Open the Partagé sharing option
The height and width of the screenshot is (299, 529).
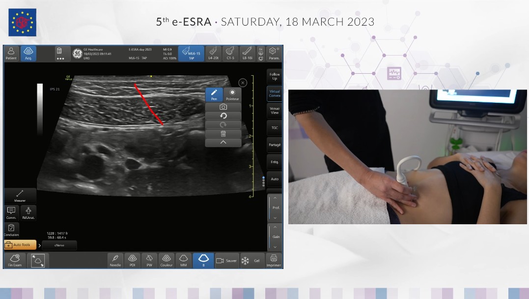pos(274,145)
